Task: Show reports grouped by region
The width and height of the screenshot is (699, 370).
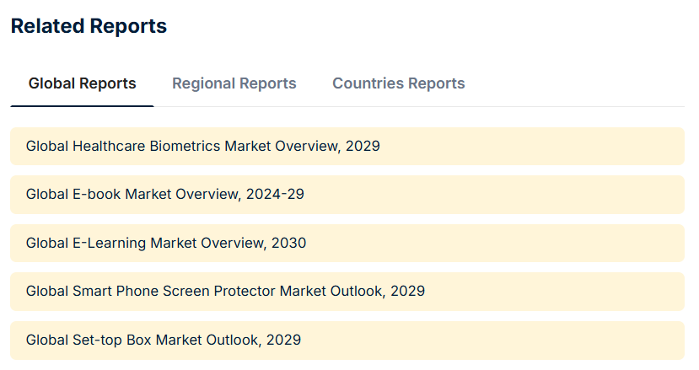Action: pos(234,83)
